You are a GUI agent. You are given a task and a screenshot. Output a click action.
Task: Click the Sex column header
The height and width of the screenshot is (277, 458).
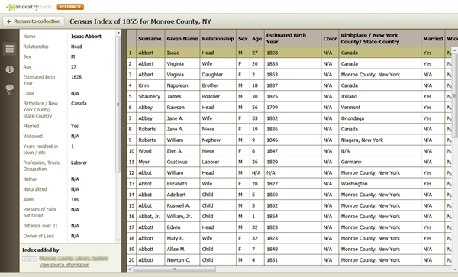[243, 38]
